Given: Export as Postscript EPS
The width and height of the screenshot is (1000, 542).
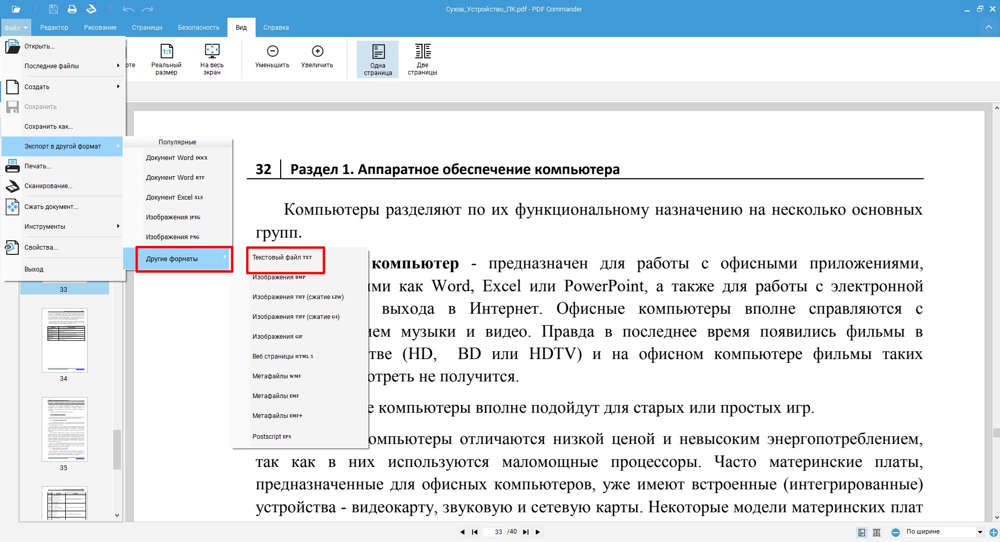Looking at the screenshot, I should coord(300,437).
